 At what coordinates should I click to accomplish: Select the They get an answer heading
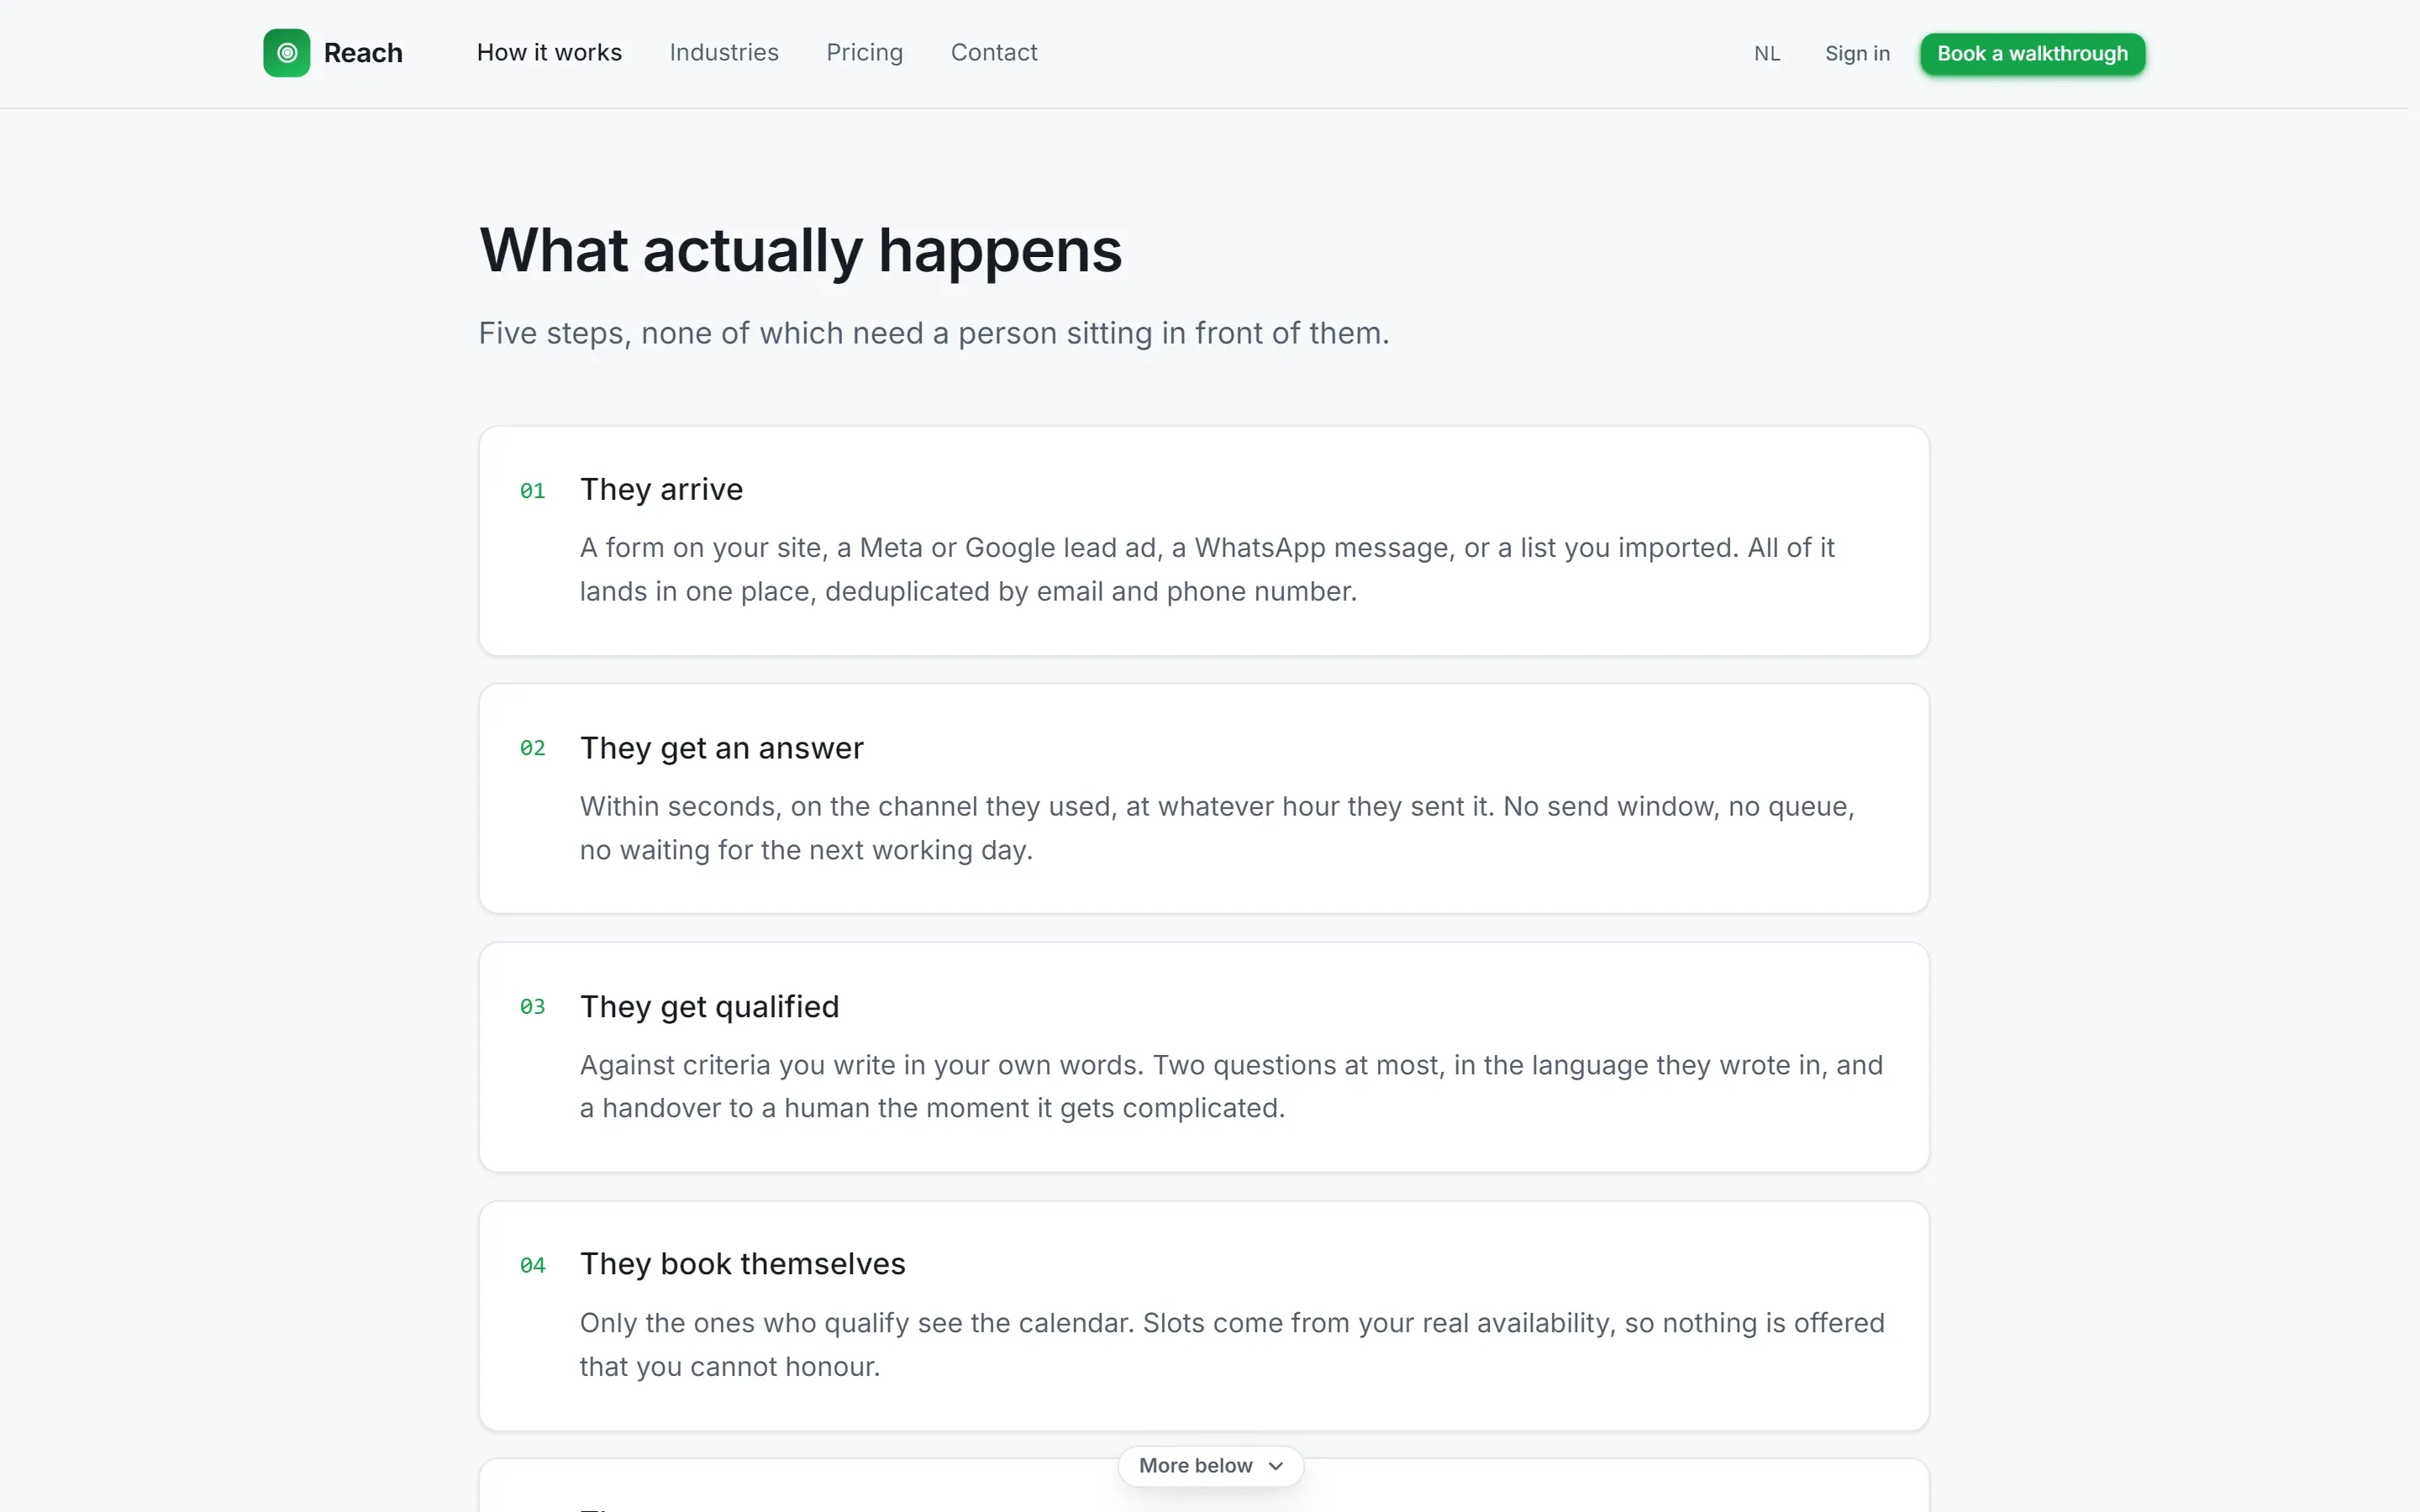tap(721, 748)
